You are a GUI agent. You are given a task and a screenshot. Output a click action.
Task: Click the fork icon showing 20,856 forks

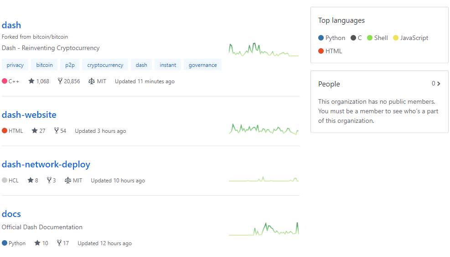point(60,81)
